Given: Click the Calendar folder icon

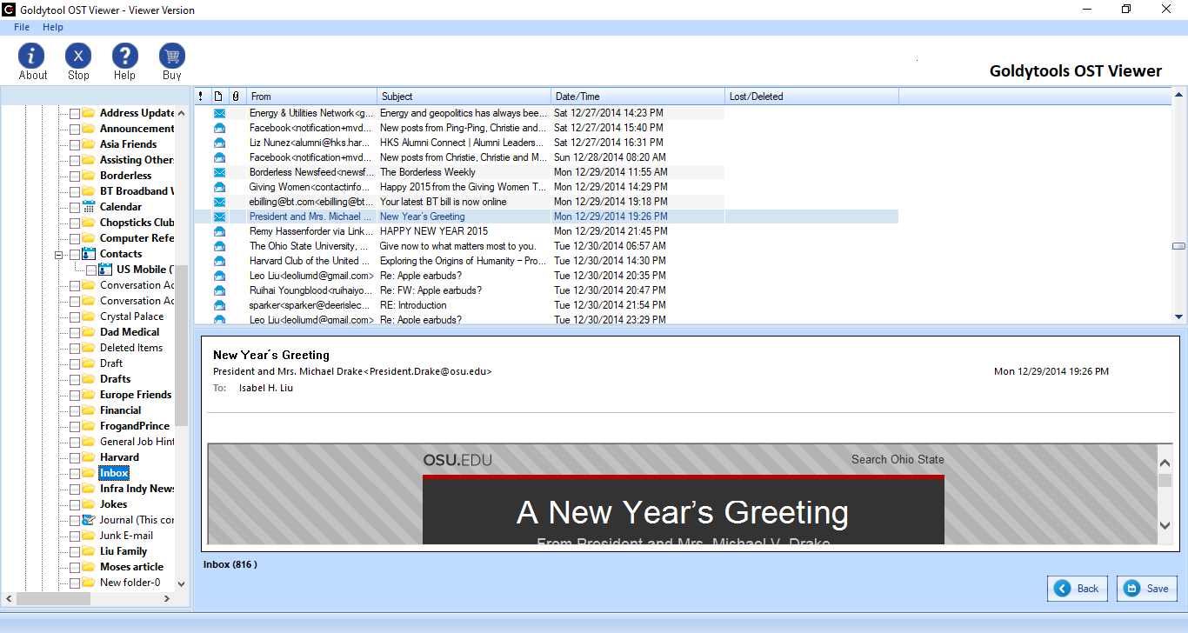Looking at the screenshot, I should [x=89, y=207].
